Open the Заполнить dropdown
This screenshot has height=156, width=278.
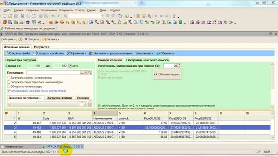[144, 53]
